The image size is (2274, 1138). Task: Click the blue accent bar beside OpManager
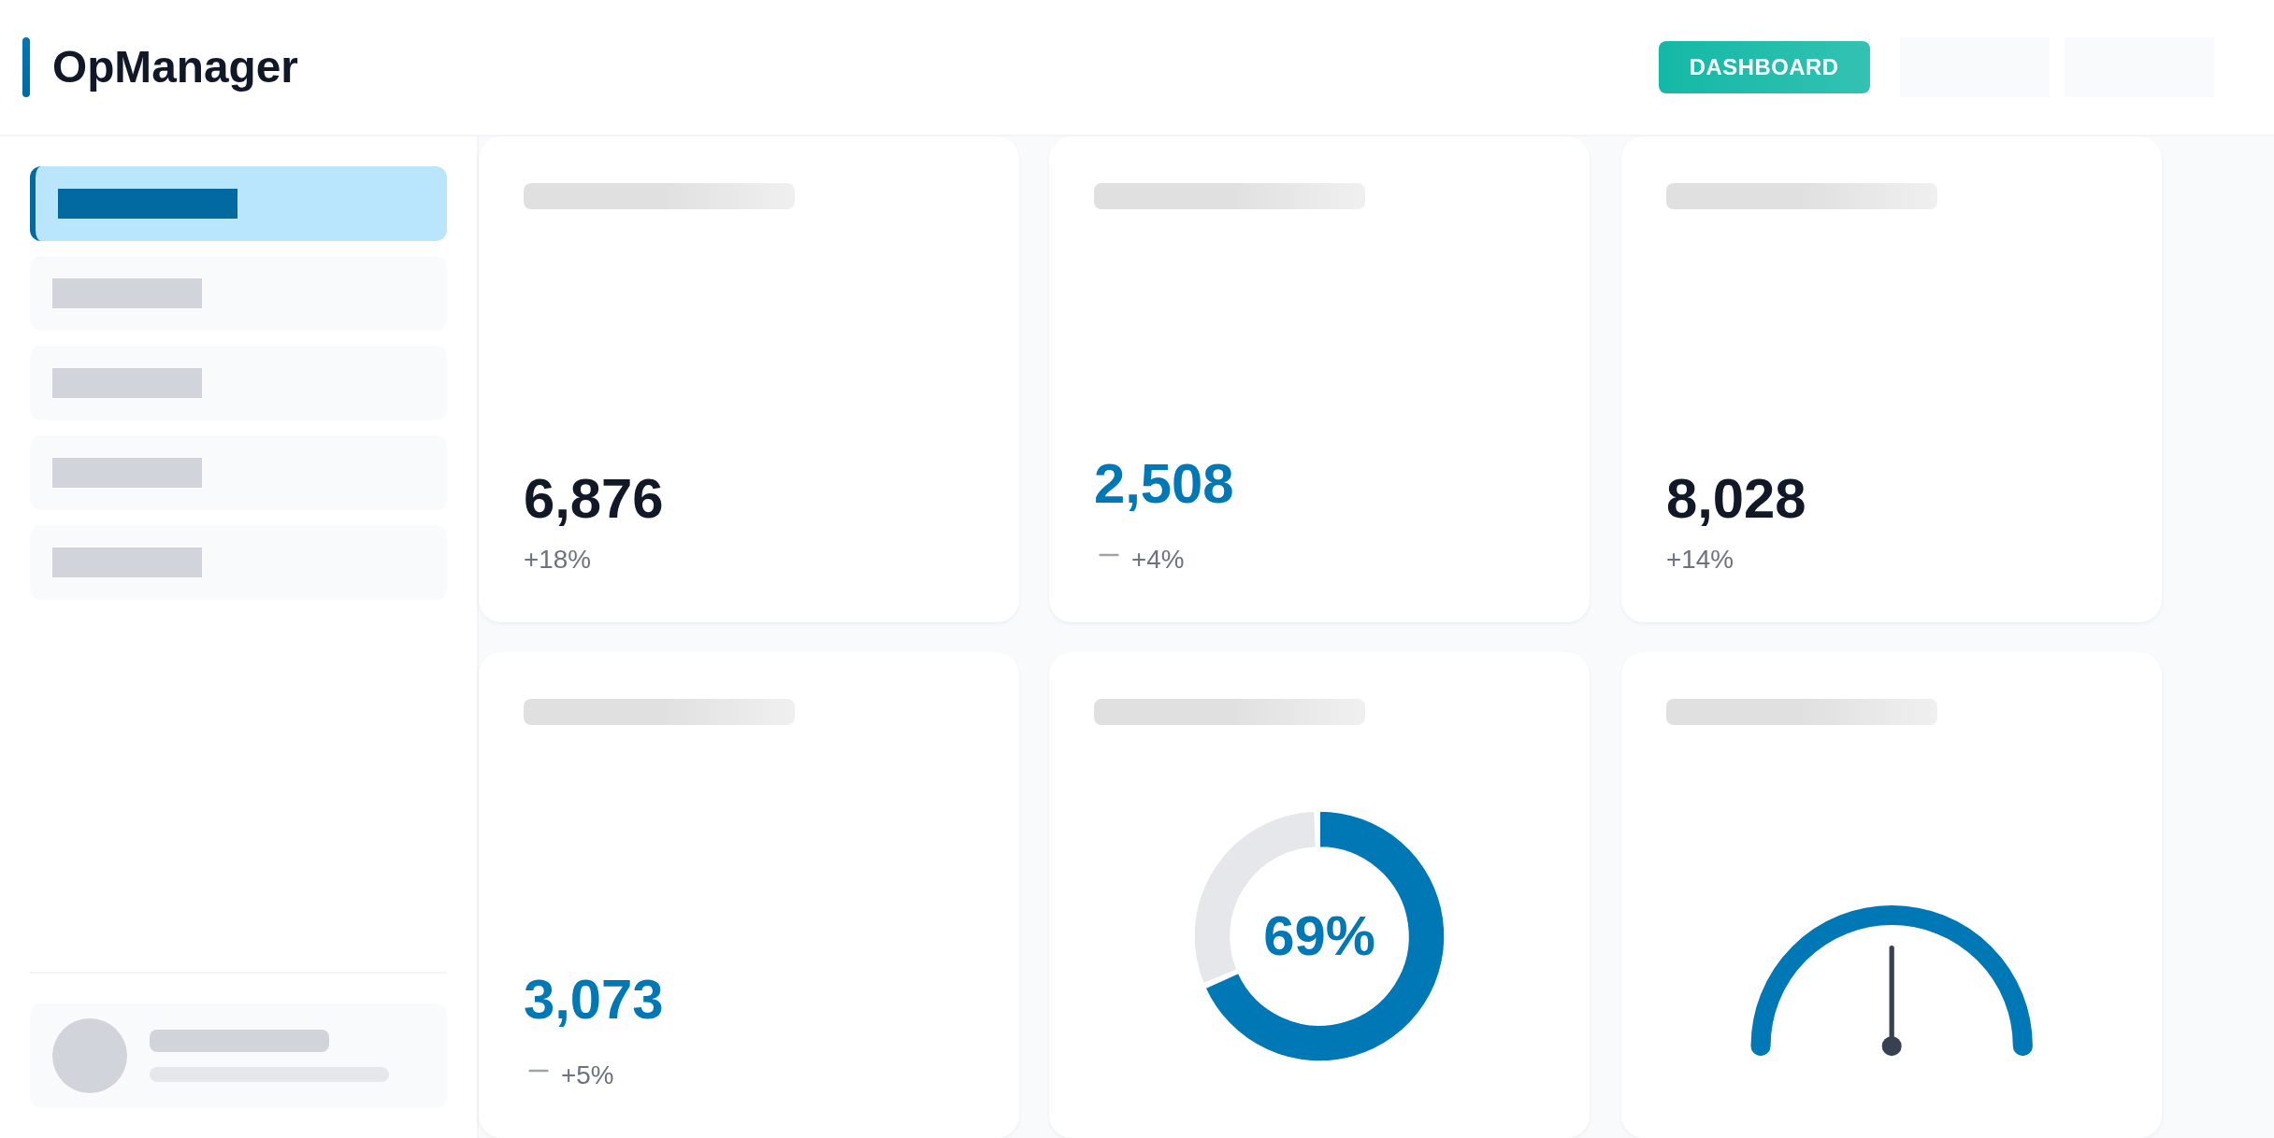pos(26,67)
